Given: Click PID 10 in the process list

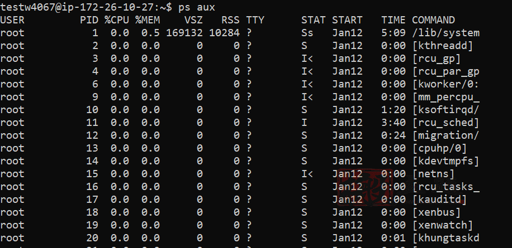Looking at the screenshot, I should [x=92, y=110].
